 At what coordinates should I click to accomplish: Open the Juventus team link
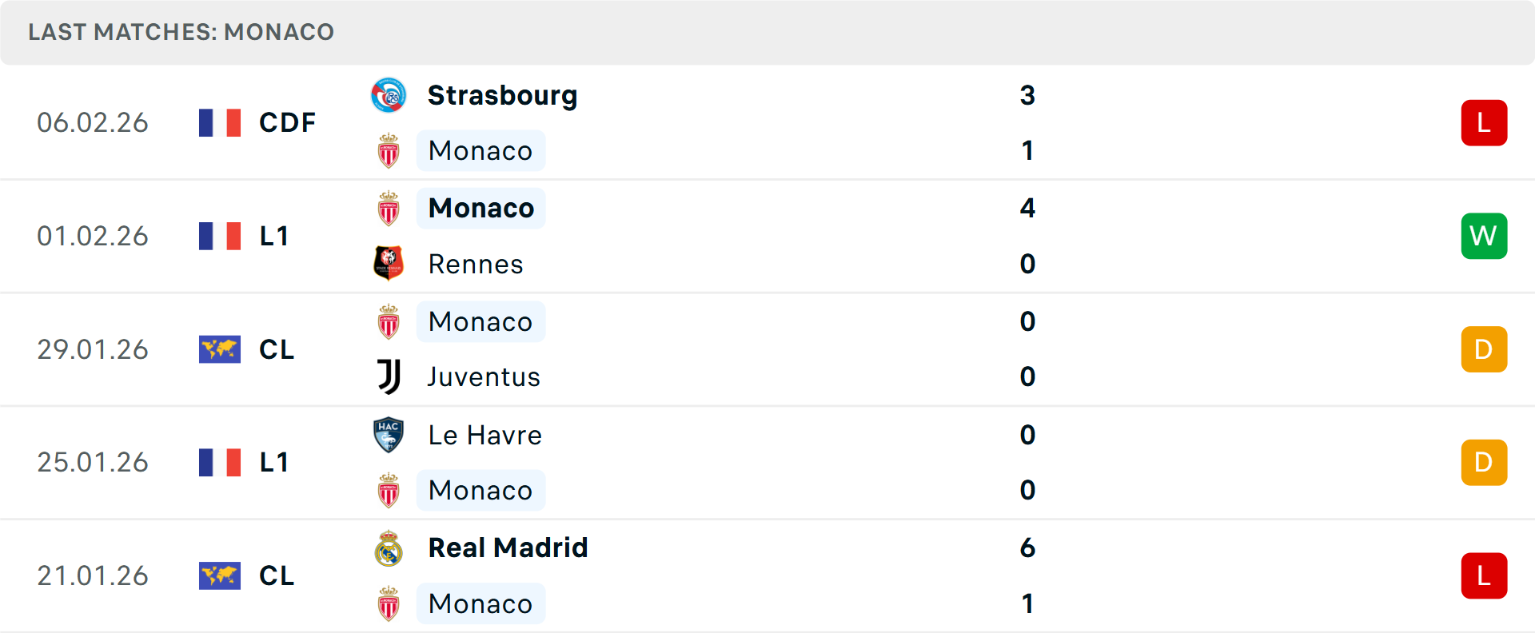pyautogui.click(x=484, y=376)
